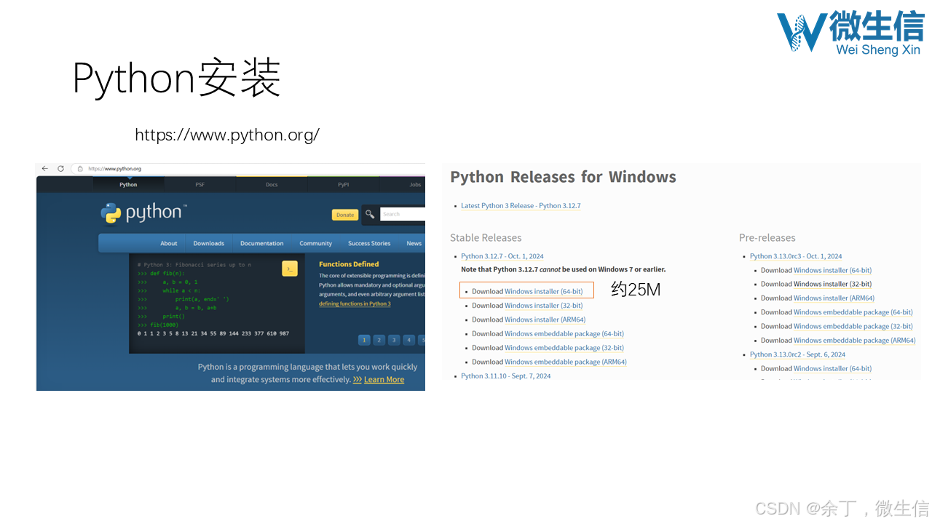Open Latest Python 3 Release - Python 3.12.7
This screenshot has height=524, width=932.
(x=521, y=206)
